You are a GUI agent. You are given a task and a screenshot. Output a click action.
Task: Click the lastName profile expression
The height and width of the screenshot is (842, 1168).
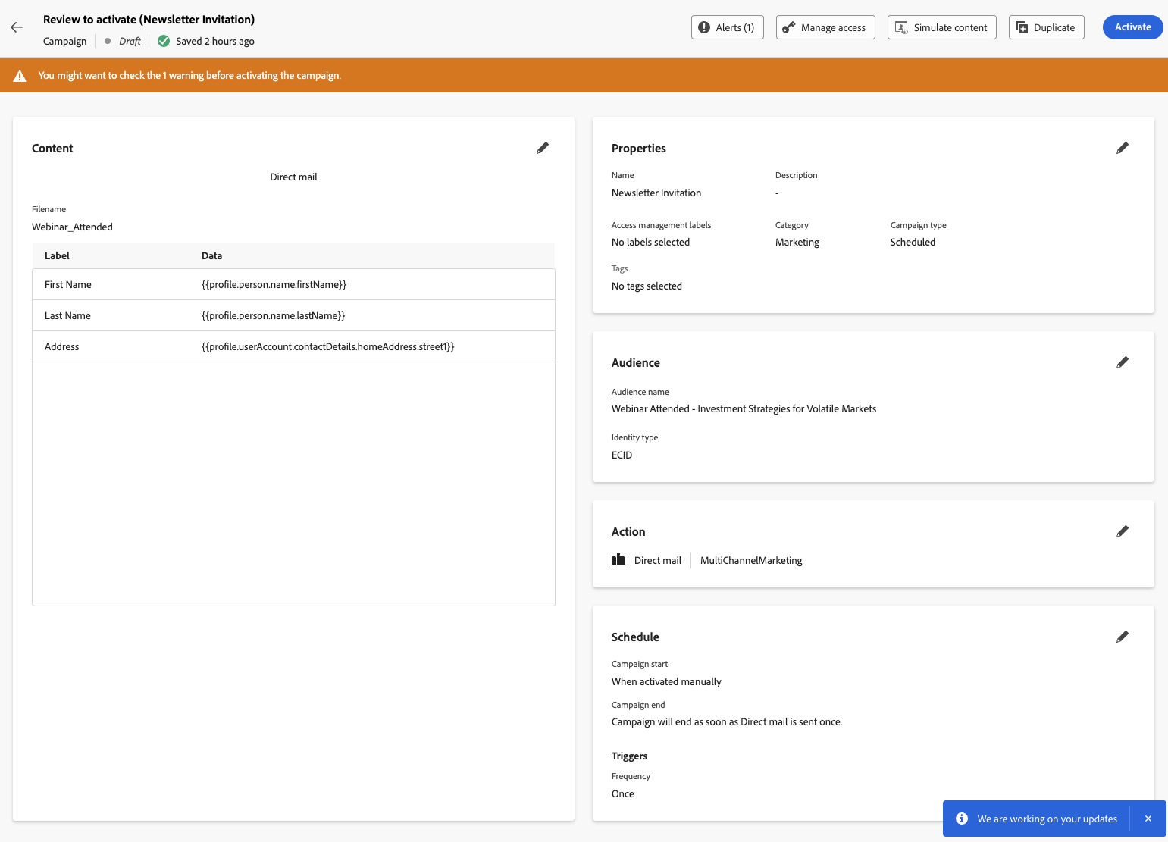[273, 316]
